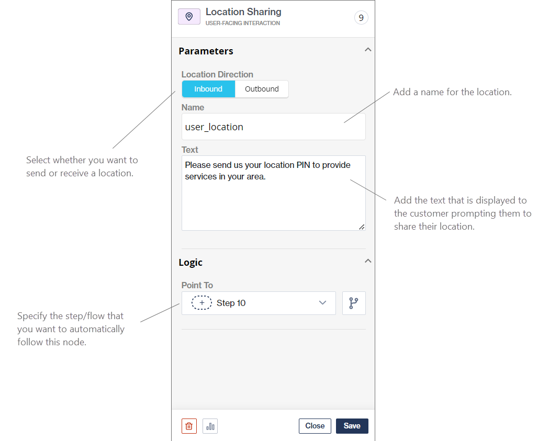Click the Name field containing user_location
This screenshot has width=538, height=441.
pos(273,127)
